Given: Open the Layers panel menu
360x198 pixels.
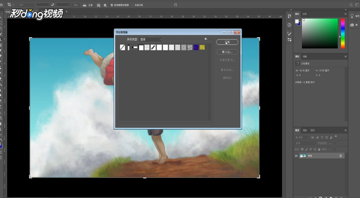Looking at the screenshot, I should pos(345,130).
